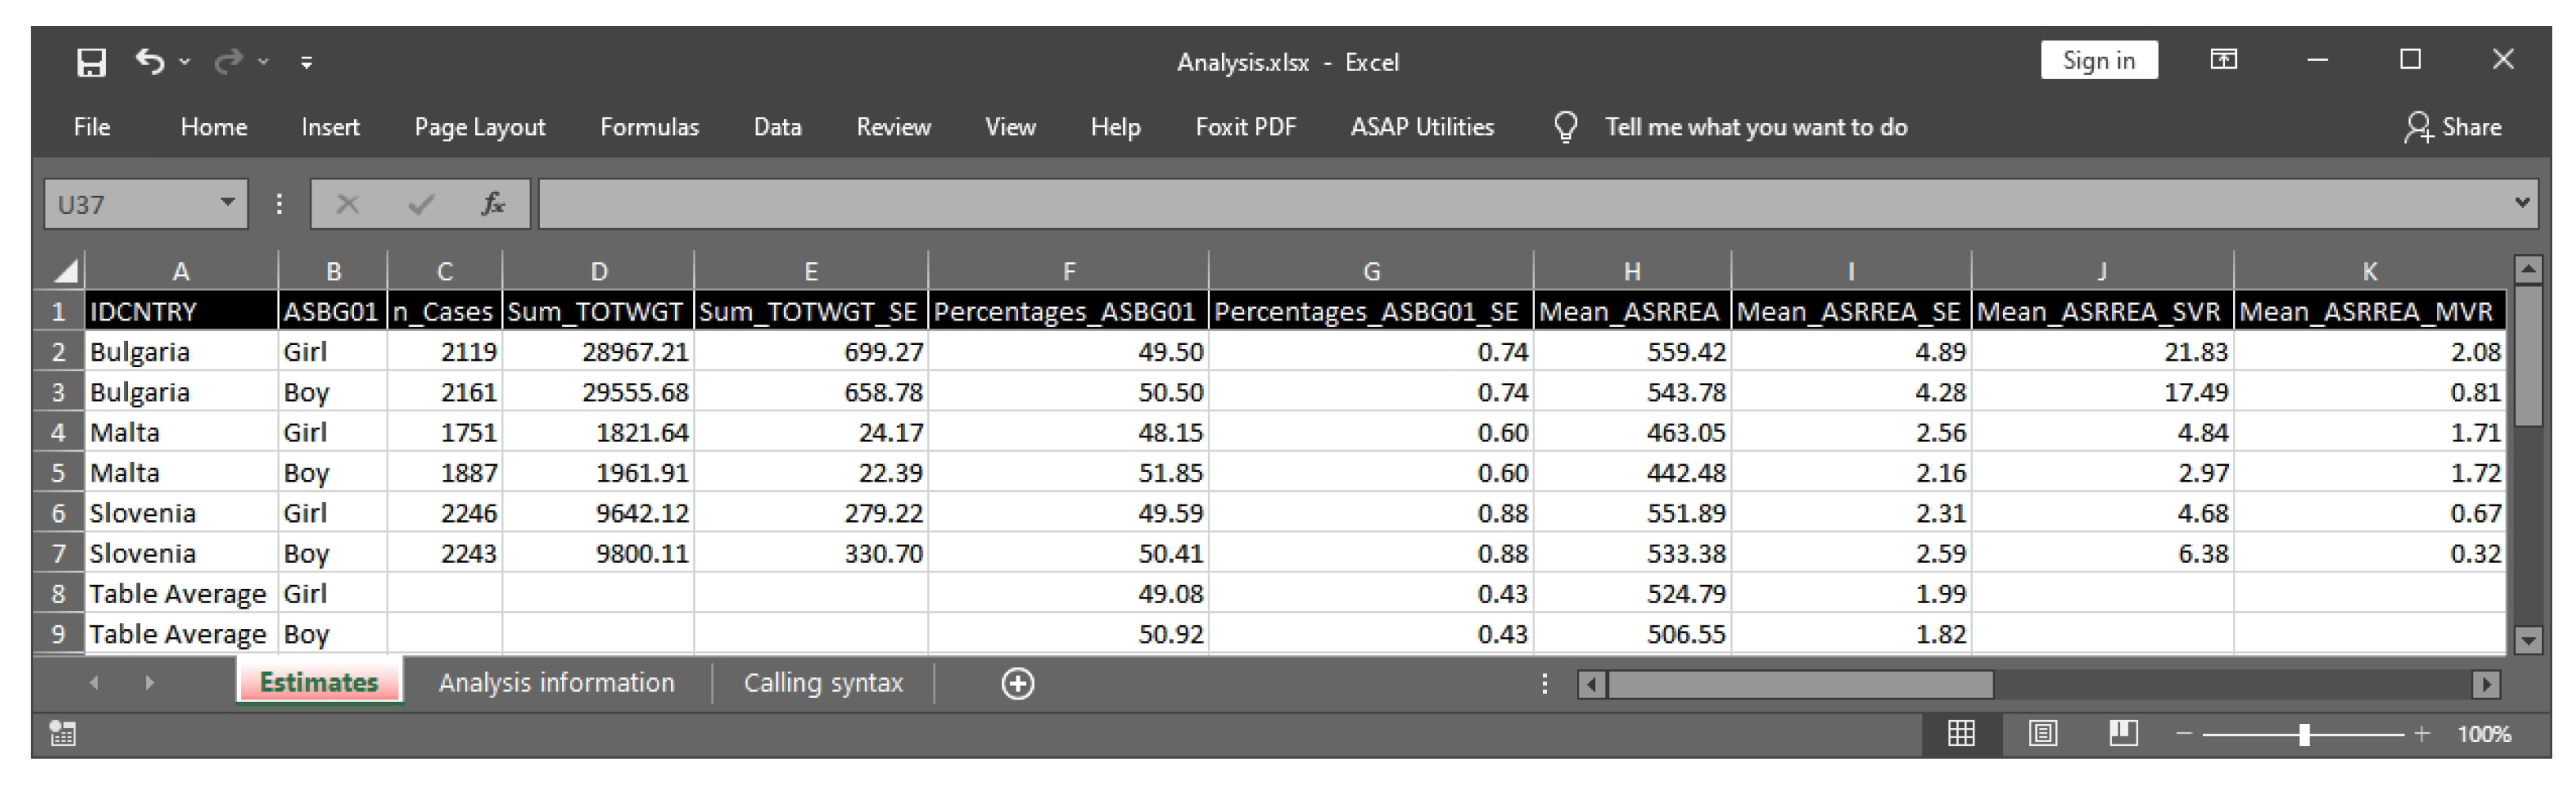Click the Share button
The image size is (2576, 795).
2453,127
